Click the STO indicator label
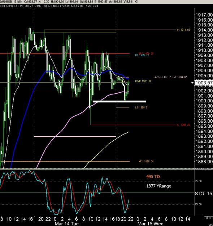This screenshot has height=226, width=213. pyautogui.click(x=199, y=194)
